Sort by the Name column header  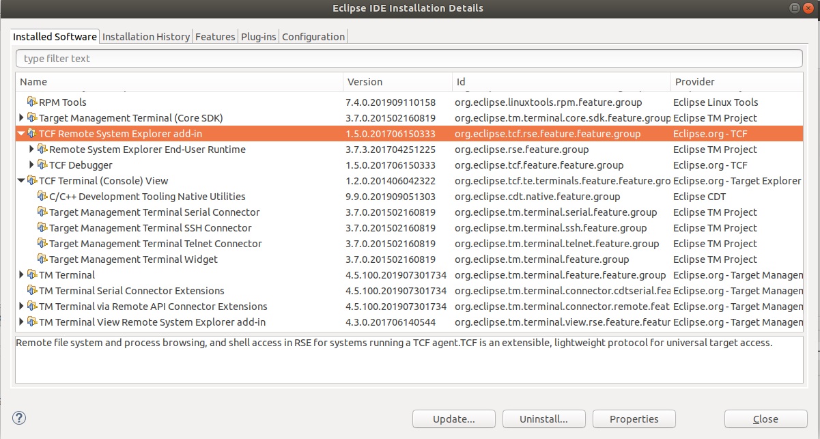coord(179,82)
